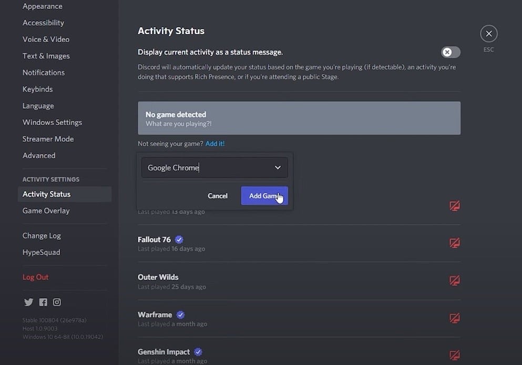Click the Host 1.0.9003 version text

pyautogui.click(x=40, y=329)
